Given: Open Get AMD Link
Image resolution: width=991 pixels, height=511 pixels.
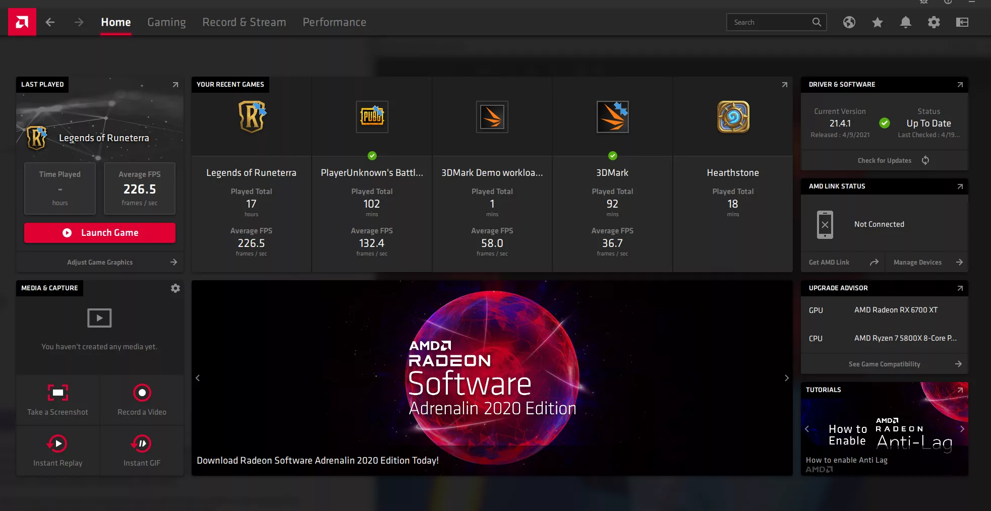Looking at the screenshot, I should (x=843, y=262).
